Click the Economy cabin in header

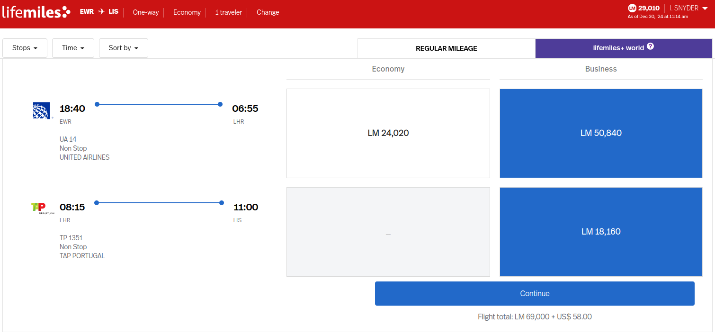coord(187,12)
